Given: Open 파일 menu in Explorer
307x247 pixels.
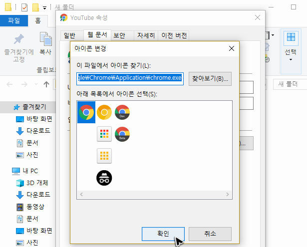Looking at the screenshot, I should pos(14,20).
